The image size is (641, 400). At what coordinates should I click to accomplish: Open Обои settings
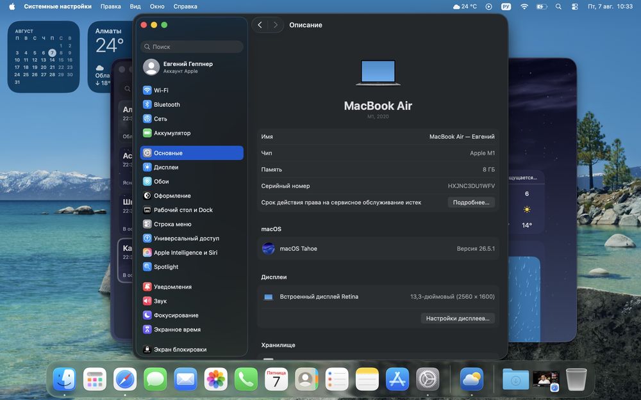click(x=192, y=182)
